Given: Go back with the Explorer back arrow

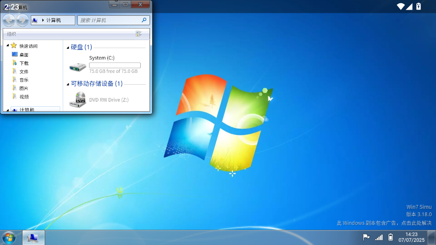Looking at the screenshot, I should tap(9, 20).
